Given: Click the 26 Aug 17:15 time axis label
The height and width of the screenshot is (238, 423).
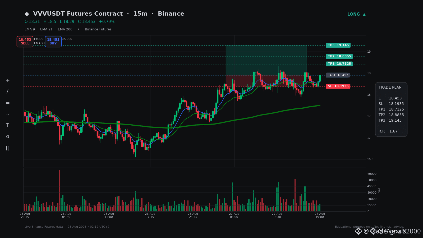Looking at the screenshot, I should click(150, 216).
